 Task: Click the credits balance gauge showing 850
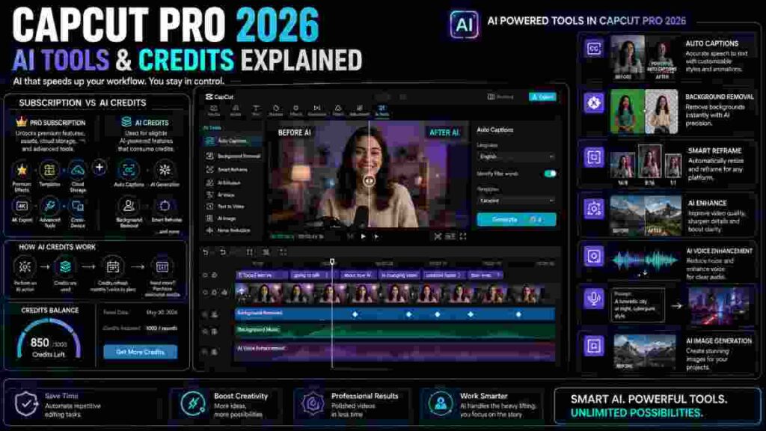click(x=49, y=339)
